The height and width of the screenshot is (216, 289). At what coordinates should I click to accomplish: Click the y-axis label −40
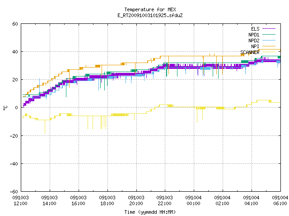pos(14,164)
